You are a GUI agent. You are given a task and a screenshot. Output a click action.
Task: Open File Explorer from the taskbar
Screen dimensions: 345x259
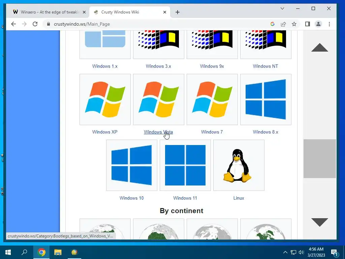(58, 252)
